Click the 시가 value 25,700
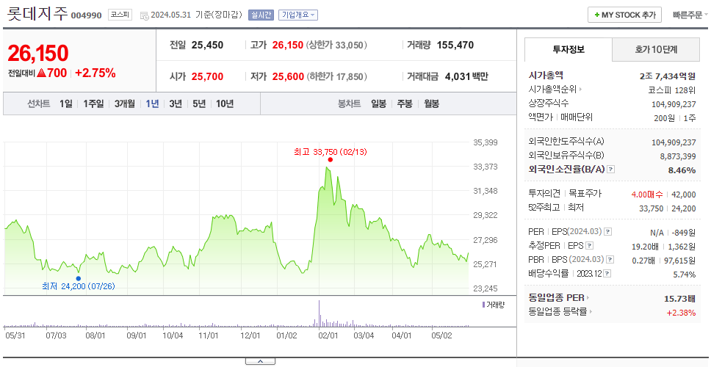 (207, 76)
